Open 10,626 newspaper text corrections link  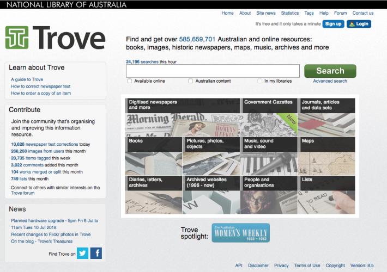[x=45, y=144]
